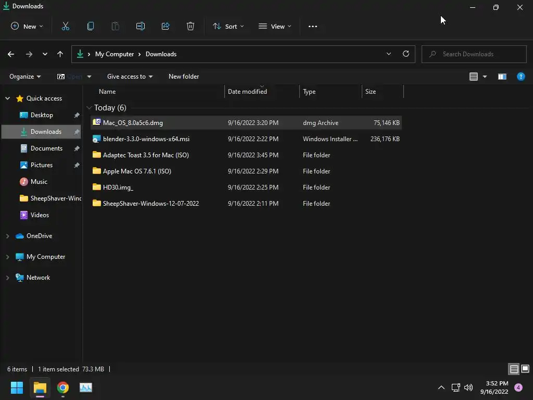Viewport: 533px width, 400px height.
Task: Expand the address bar history dropdown
Action: pyautogui.click(x=388, y=54)
